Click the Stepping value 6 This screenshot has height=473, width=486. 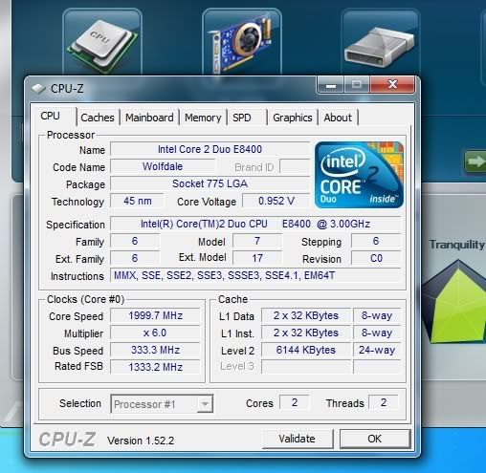[x=376, y=241]
